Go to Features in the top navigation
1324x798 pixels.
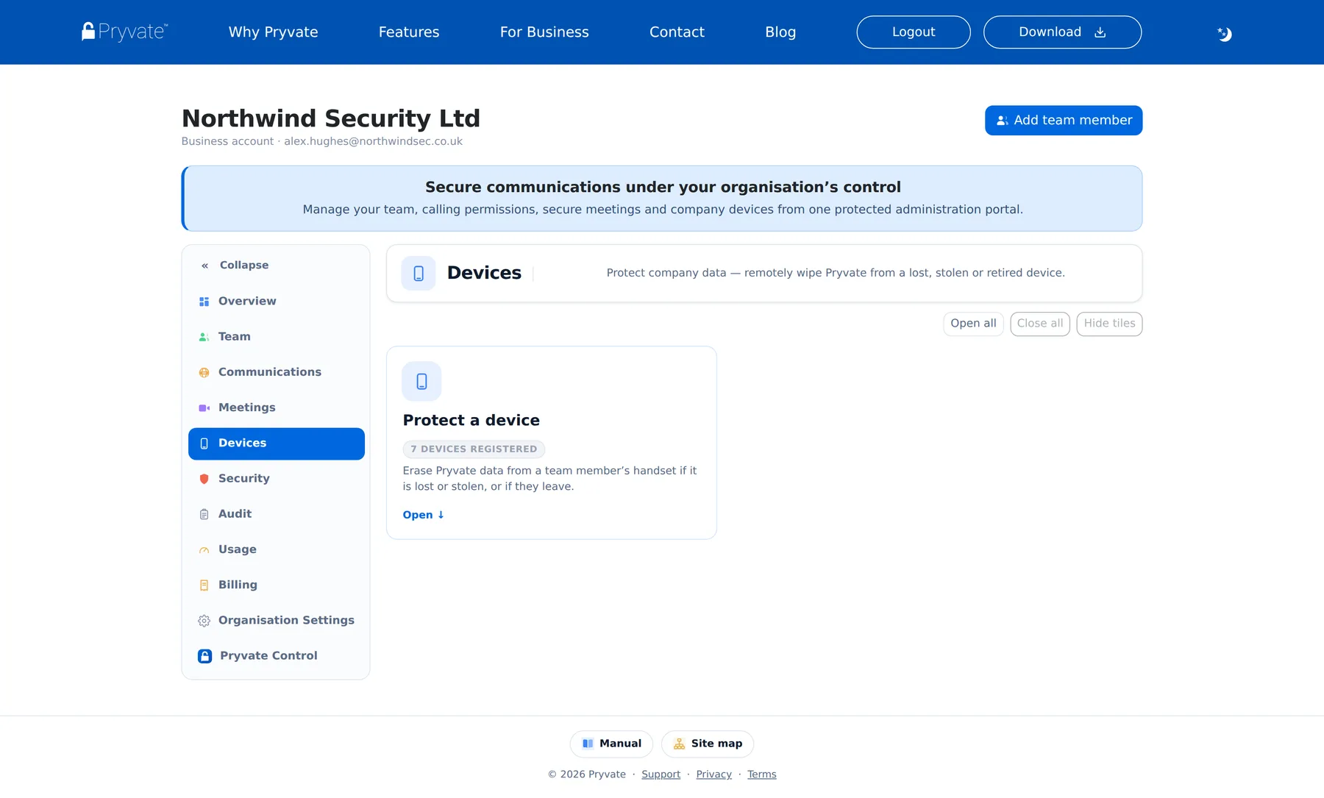coord(409,32)
